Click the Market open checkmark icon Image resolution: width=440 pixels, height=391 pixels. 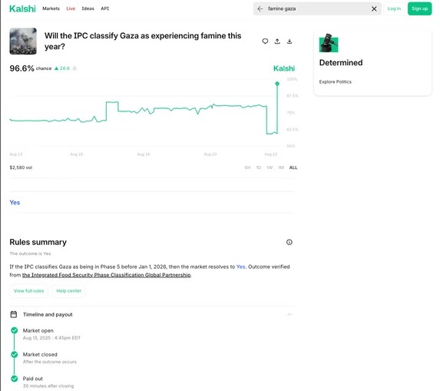tap(15, 330)
